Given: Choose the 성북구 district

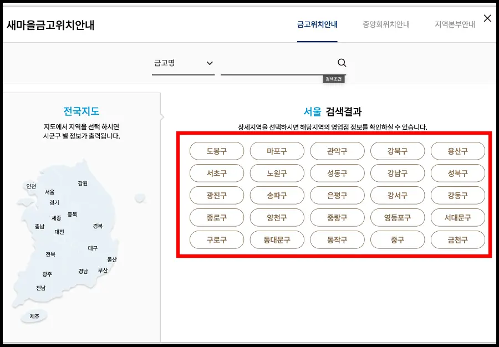Looking at the screenshot, I should click(x=458, y=173).
